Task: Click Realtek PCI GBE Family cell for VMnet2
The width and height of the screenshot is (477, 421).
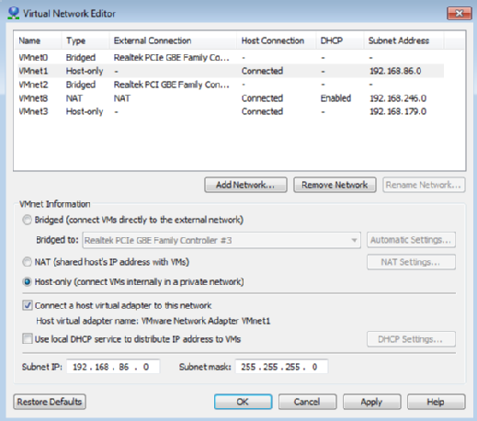Action: pos(171,85)
